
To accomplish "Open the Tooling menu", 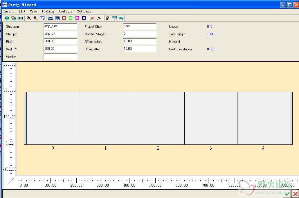I will 48,11.
